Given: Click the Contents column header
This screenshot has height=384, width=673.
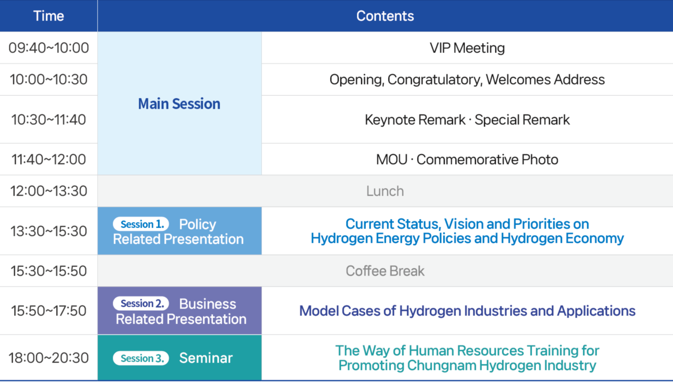Looking at the screenshot, I should pyautogui.click(x=385, y=16).
